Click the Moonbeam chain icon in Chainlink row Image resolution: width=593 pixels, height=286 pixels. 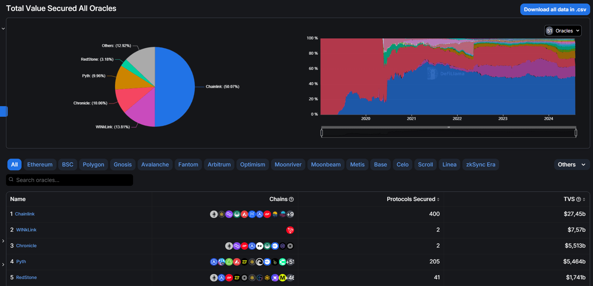pyautogui.click(x=282, y=214)
